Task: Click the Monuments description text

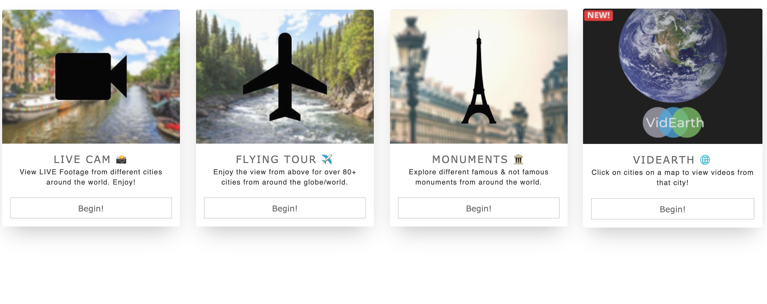Action: pyautogui.click(x=479, y=177)
